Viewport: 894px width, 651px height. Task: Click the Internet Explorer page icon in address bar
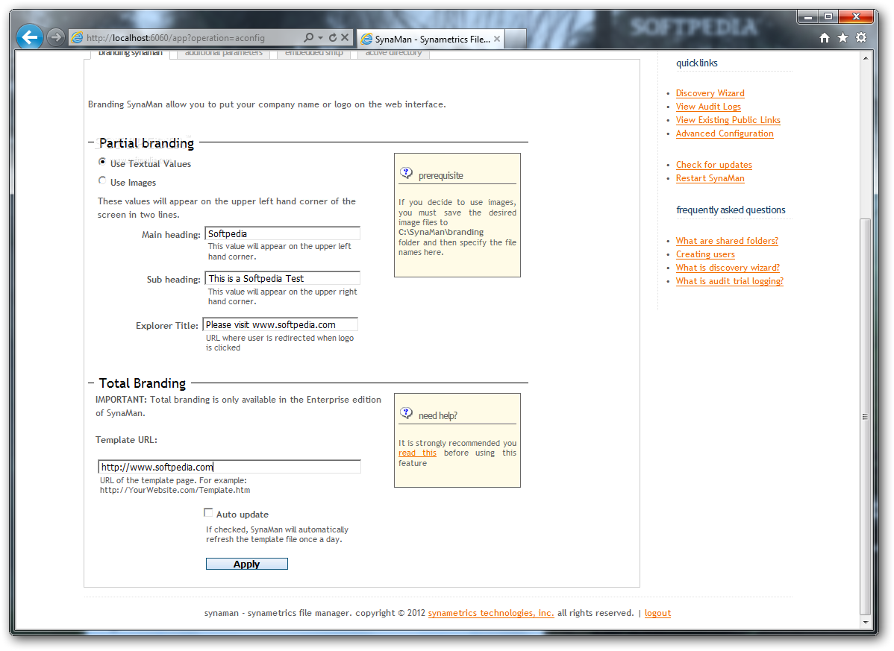(x=77, y=37)
